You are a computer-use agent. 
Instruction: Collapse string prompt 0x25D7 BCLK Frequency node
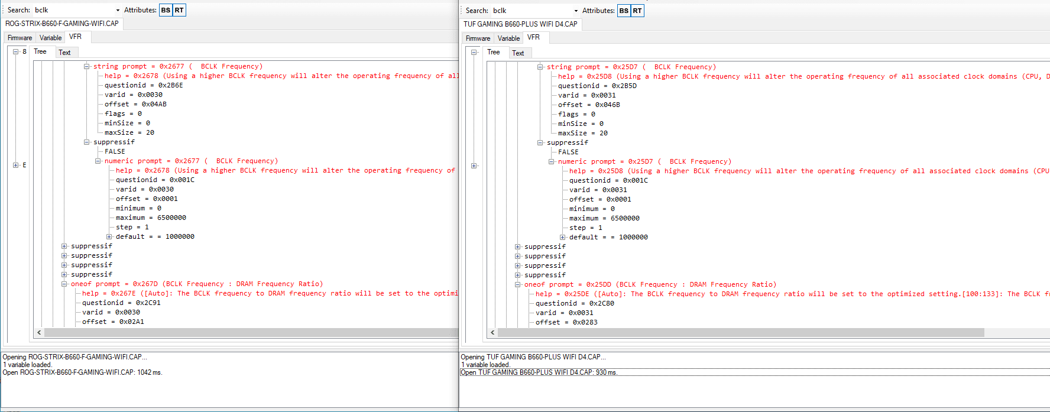point(540,67)
